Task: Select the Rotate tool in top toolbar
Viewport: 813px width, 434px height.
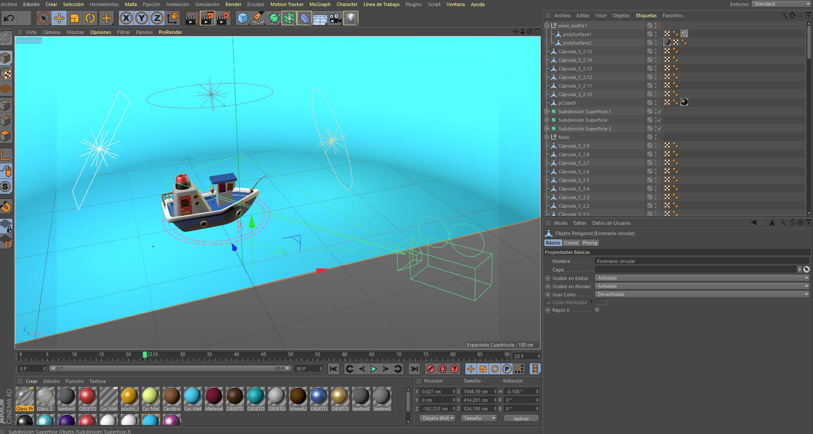Action: (90, 18)
